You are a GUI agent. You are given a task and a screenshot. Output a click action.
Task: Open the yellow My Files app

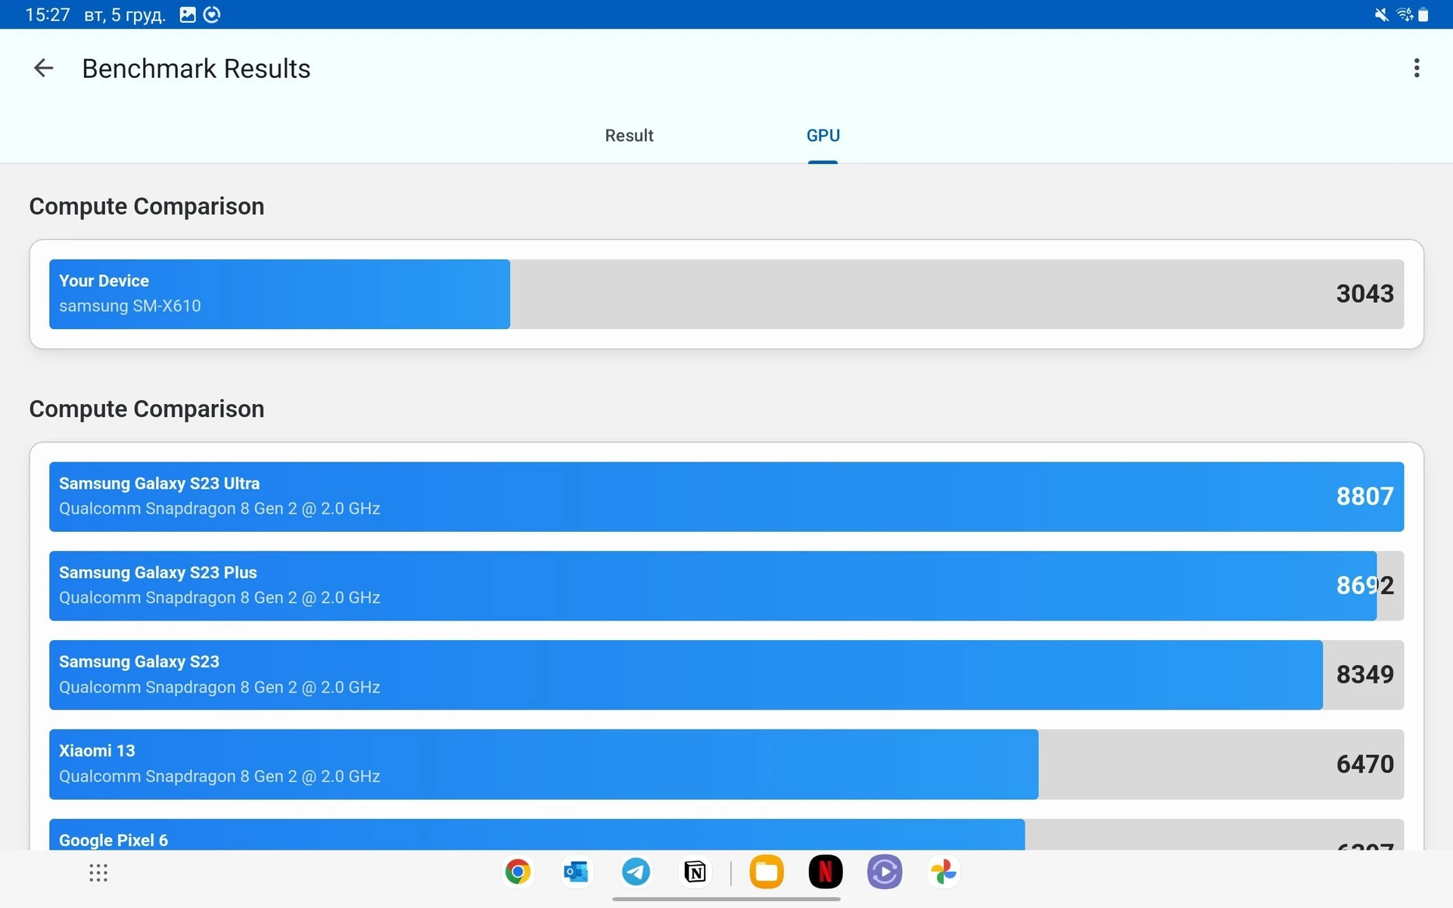(x=766, y=872)
